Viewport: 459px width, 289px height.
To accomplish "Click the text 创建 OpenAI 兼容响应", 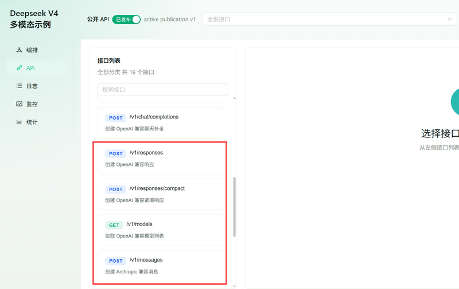I will tap(130, 164).
